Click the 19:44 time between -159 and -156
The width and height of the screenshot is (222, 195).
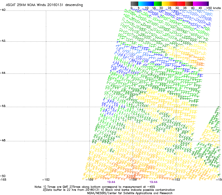(111, 182)
